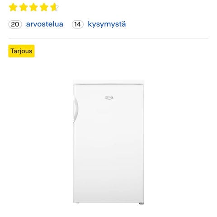Click the yellow Tarjous offer badge
This screenshot has height=217, width=217.
click(x=21, y=51)
